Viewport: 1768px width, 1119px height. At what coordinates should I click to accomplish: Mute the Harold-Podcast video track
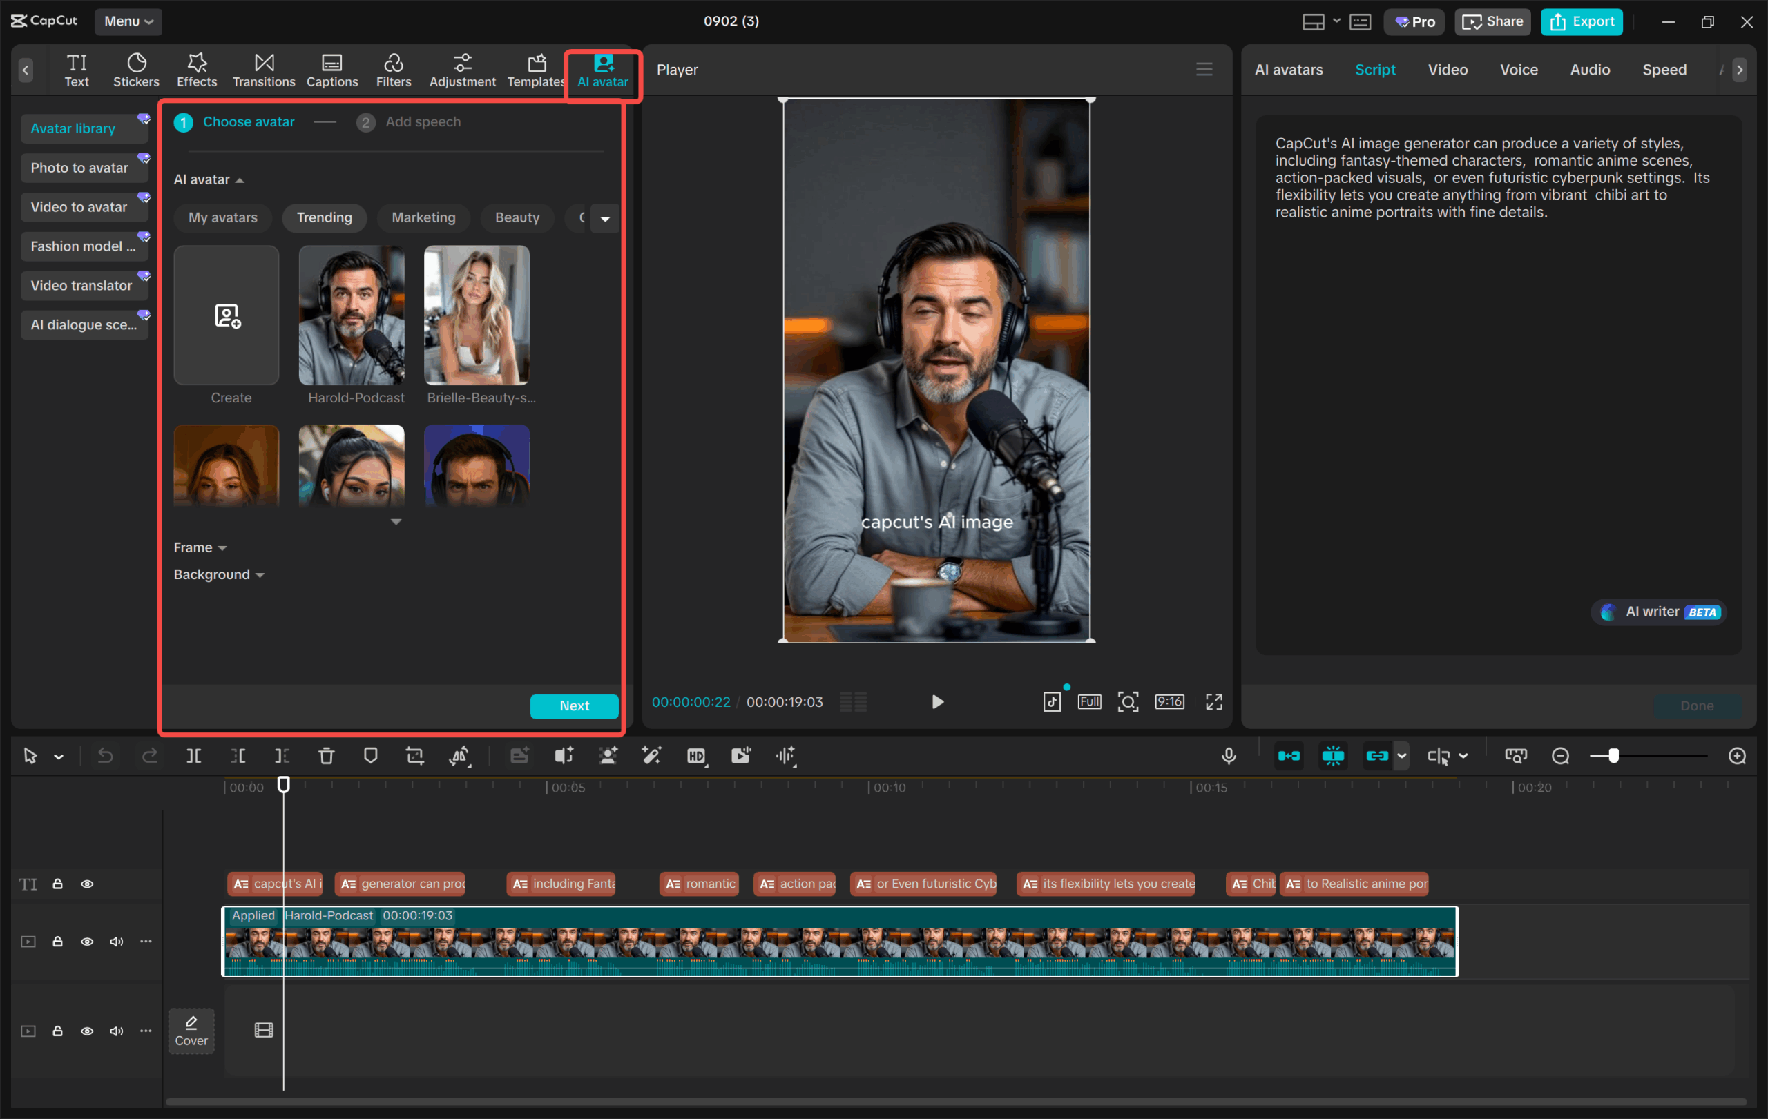116,942
